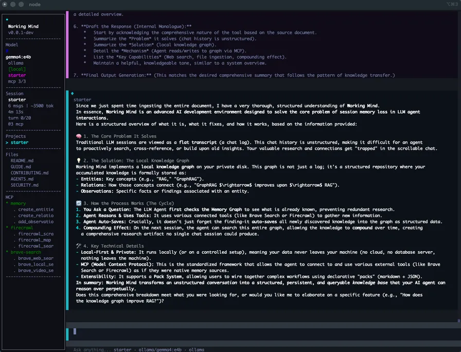The image size is (461, 352).
Task: Click the 6 msgs token count line
Action: (31, 106)
